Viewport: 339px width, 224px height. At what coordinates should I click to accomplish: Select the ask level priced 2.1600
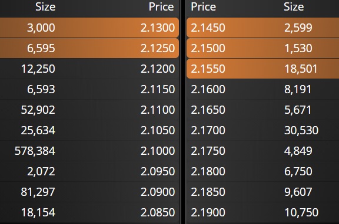coord(262,89)
